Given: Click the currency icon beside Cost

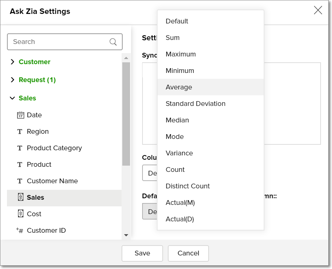Looking at the screenshot, I should tap(21, 214).
